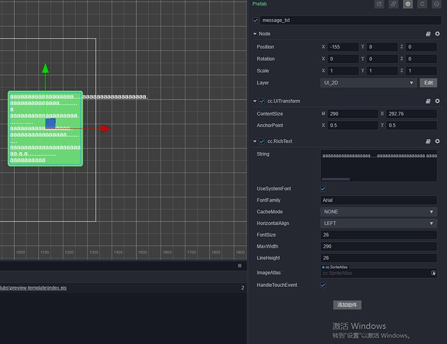This screenshot has width=447, height=344.
Task: Expand the HorizontalAlign LEFT dropdown
Action: (x=378, y=224)
